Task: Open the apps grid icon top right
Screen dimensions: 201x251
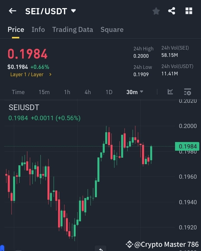Action: [x=189, y=11]
